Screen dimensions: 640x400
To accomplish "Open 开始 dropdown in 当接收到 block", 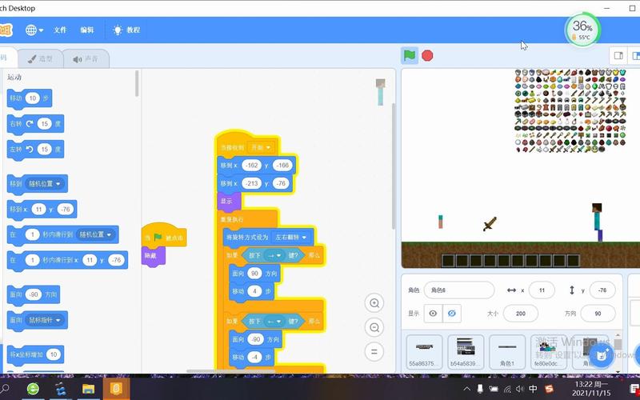I will point(262,147).
